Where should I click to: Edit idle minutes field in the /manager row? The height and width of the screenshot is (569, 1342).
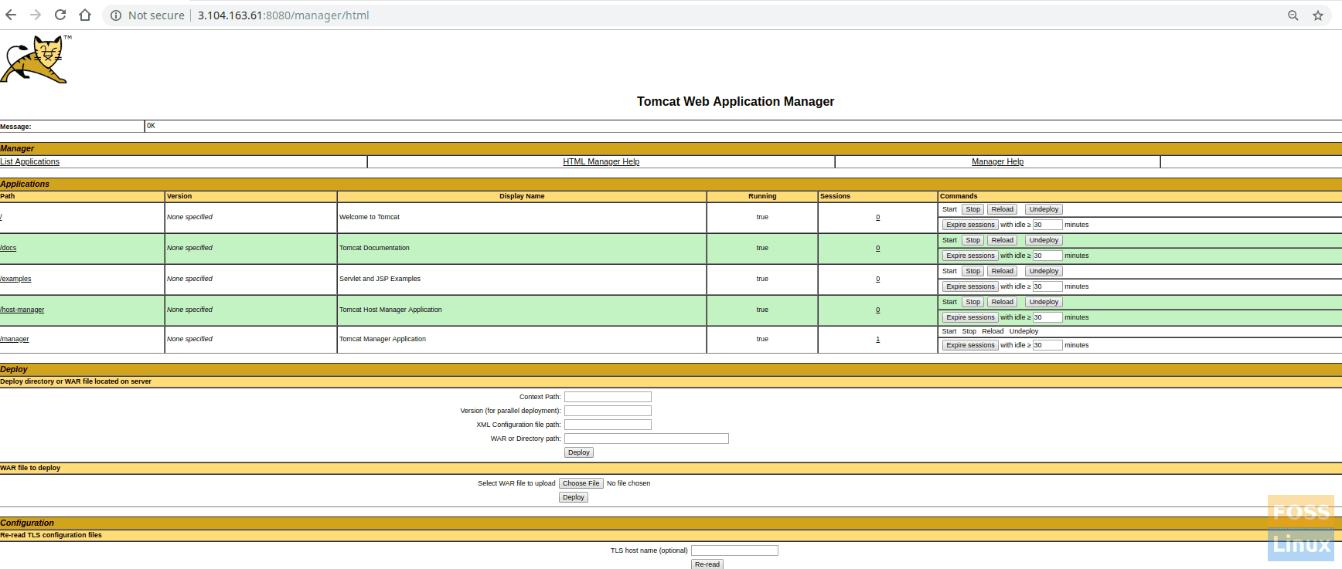tap(1047, 345)
